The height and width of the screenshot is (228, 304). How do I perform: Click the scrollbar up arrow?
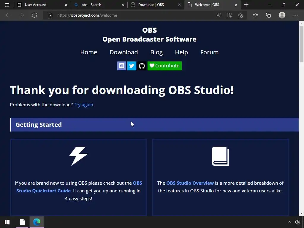[x=301, y=23]
